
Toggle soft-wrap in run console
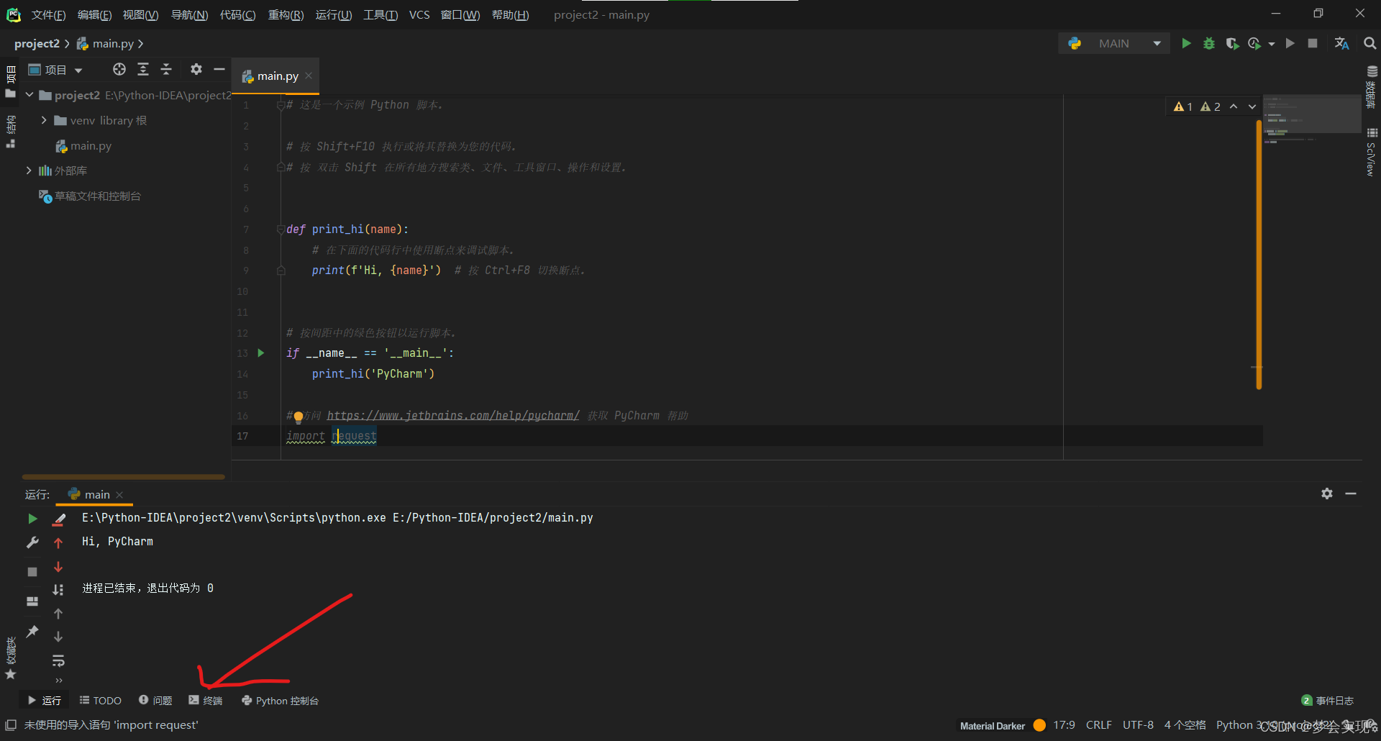(x=58, y=660)
